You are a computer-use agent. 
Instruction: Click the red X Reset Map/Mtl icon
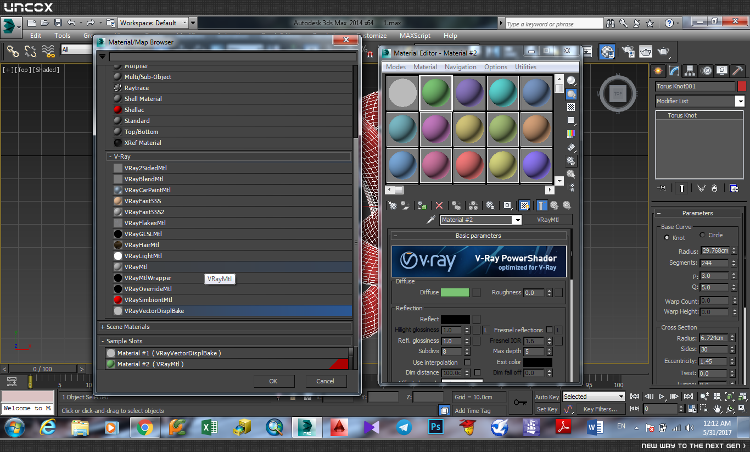pos(439,205)
